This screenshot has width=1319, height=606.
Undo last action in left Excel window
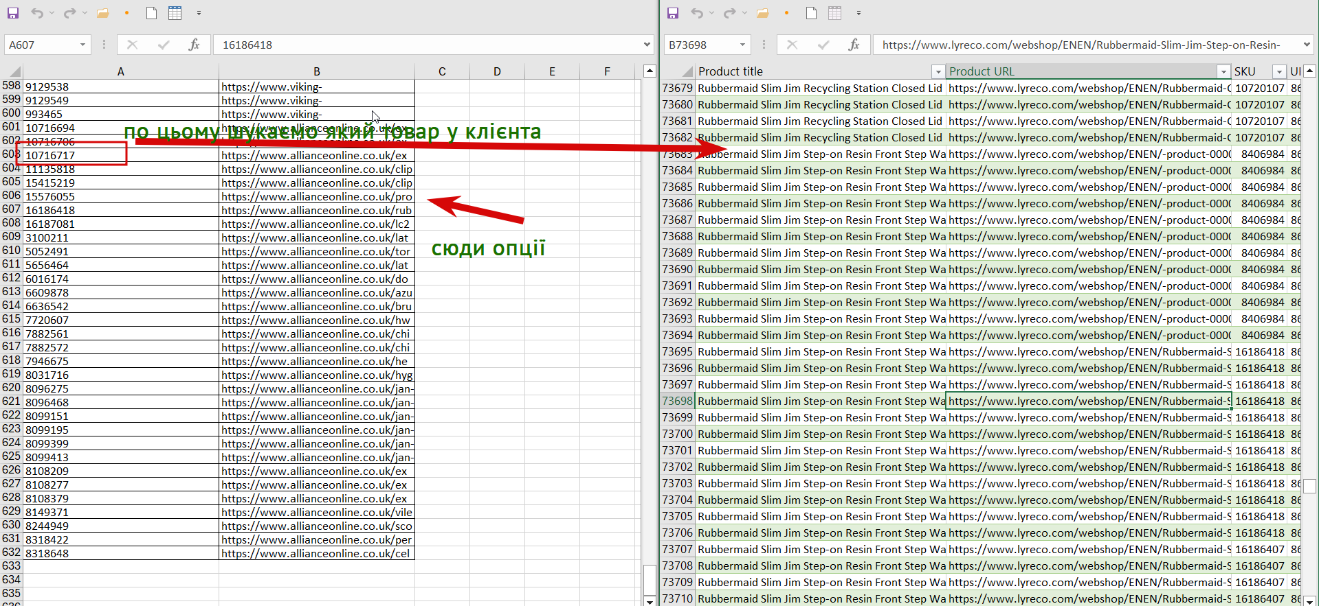pyautogui.click(x=37, y=13)
